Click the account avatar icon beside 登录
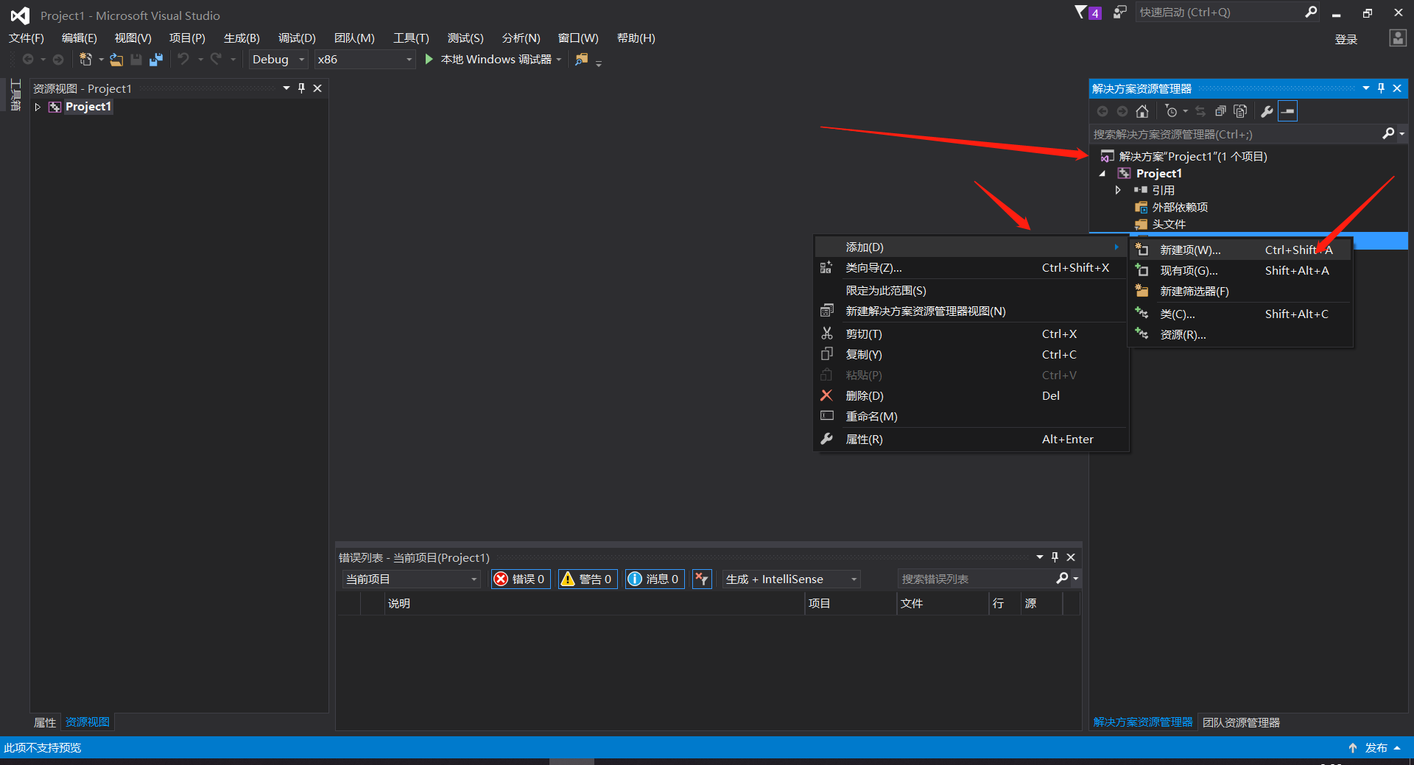The width and height of the screenshot is (1414, 765). click(x=1398, y=38)
